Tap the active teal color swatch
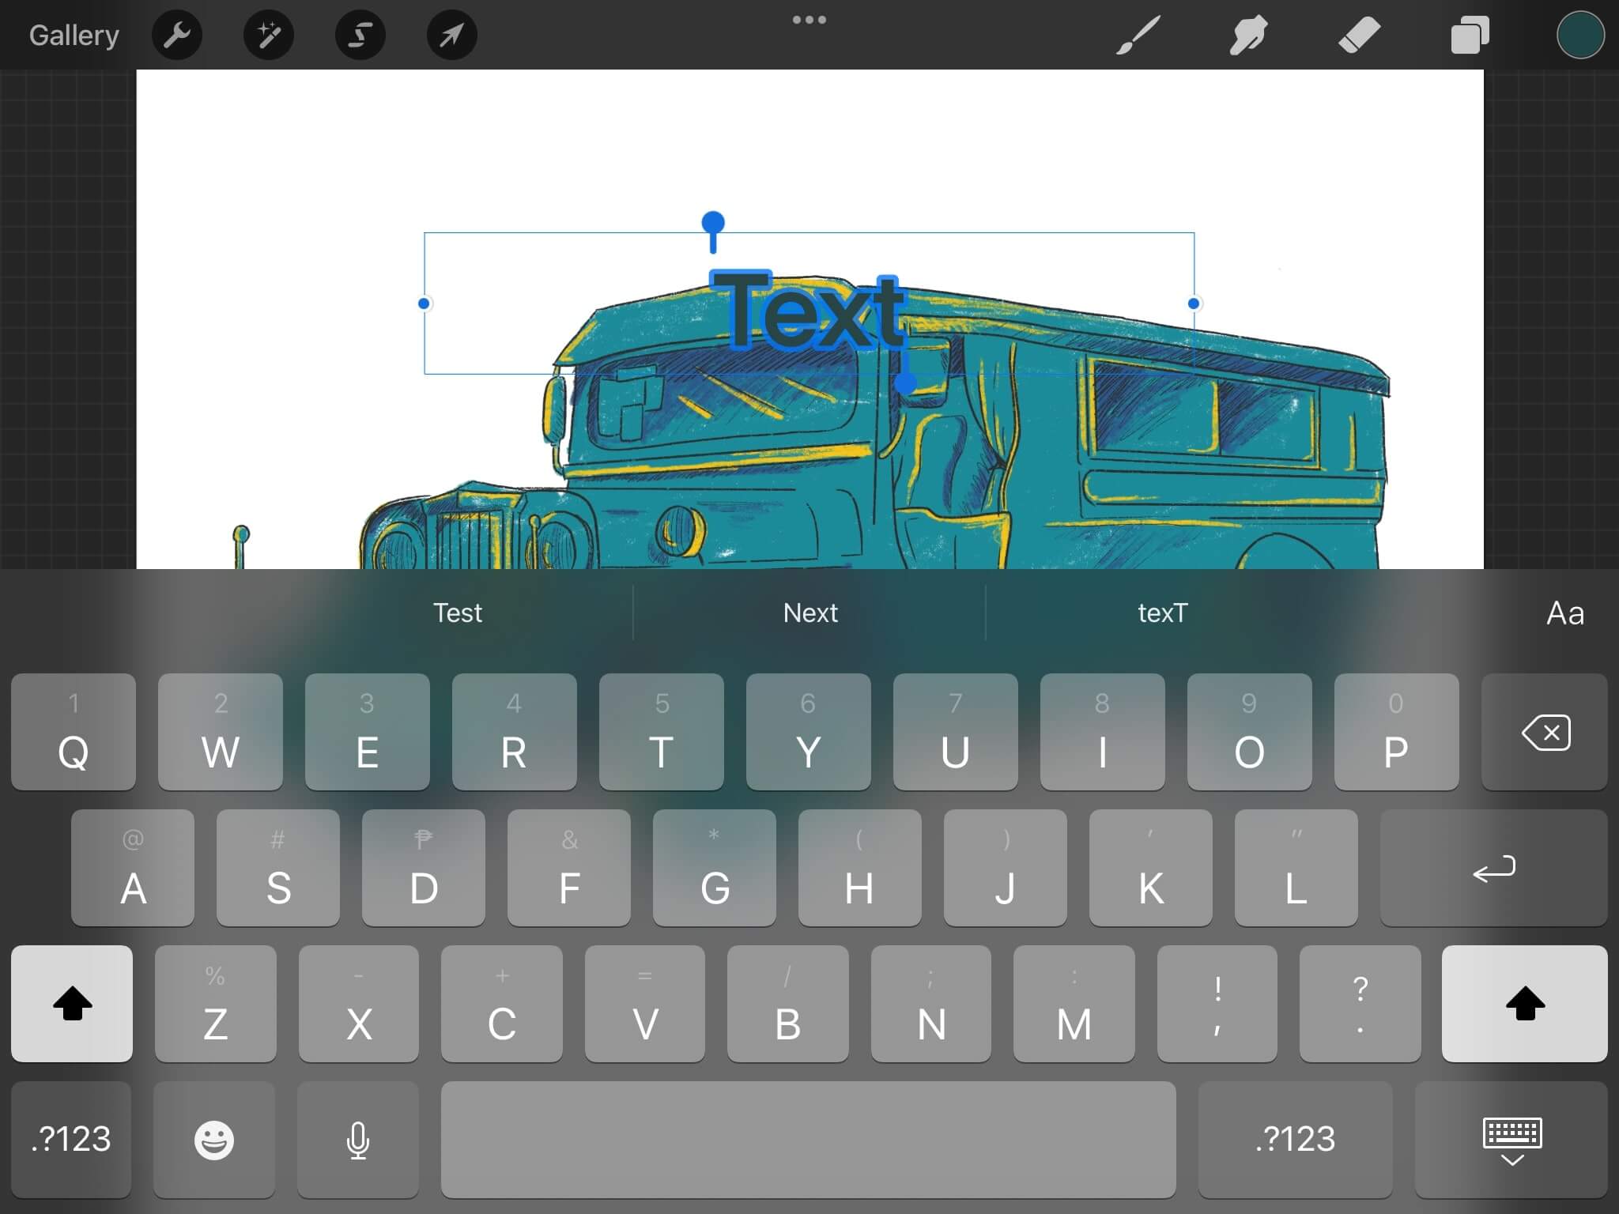 (x=1579, y=35)
